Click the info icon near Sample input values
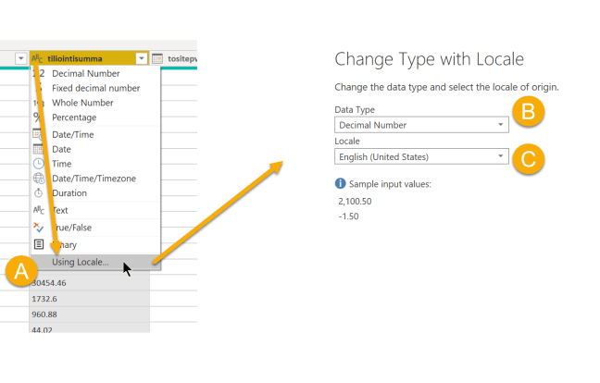This screenshot has height=383, width=600. [340, 184]
